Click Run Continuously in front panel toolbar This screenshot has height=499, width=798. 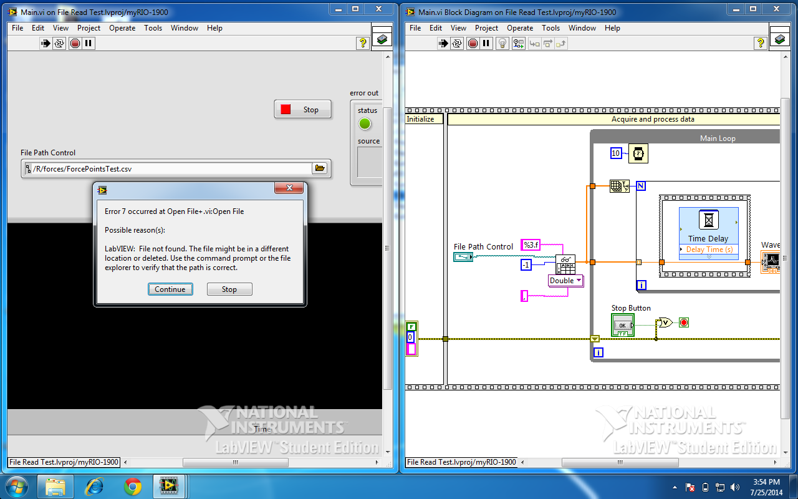[x=59, y=43]
